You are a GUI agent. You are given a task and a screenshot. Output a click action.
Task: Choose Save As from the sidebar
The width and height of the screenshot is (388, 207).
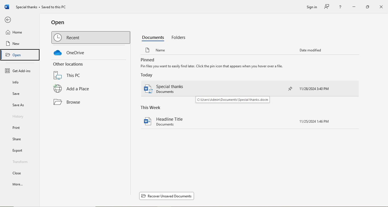pos(18,105)
